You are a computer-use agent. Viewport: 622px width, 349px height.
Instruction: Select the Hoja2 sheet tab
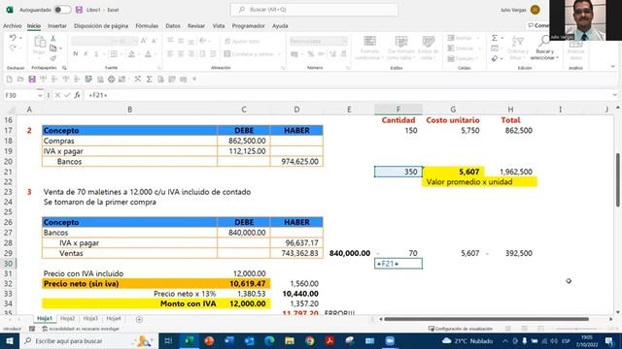[67, 318]
